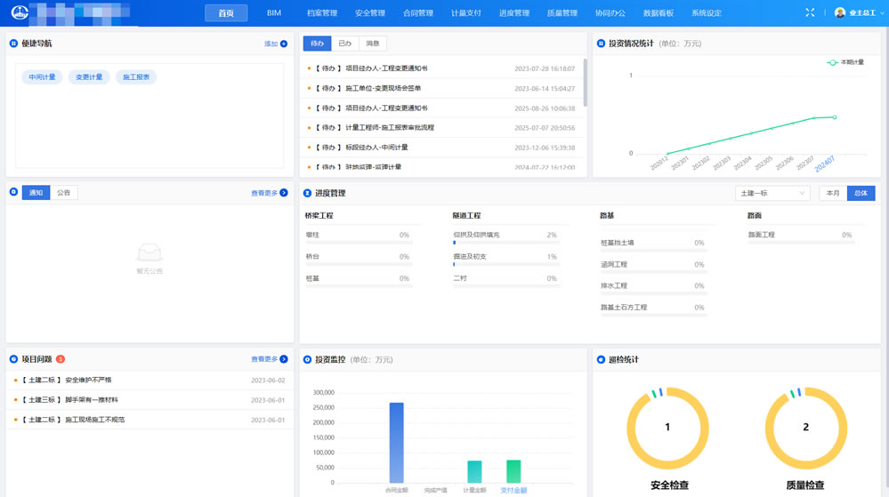Open the 土建一标 section dropdown
The width and height of the screenshot is (889, 497).
coord(772,193)
